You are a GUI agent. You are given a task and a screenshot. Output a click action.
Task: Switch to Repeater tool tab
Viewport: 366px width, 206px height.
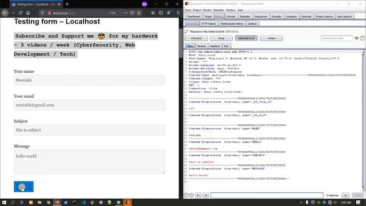pyautogui.click(x=245, y=17)
